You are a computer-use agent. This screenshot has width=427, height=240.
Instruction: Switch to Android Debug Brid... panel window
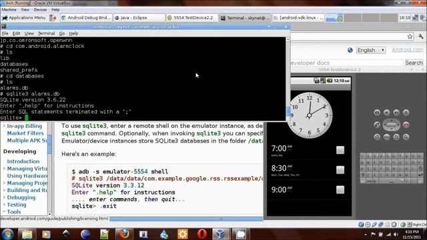(86, 18)
